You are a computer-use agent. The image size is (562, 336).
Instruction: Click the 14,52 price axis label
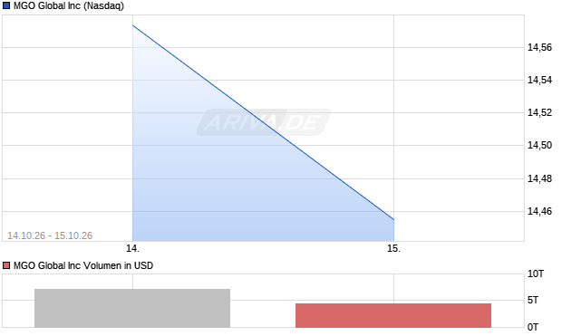(x=539, y=112)
